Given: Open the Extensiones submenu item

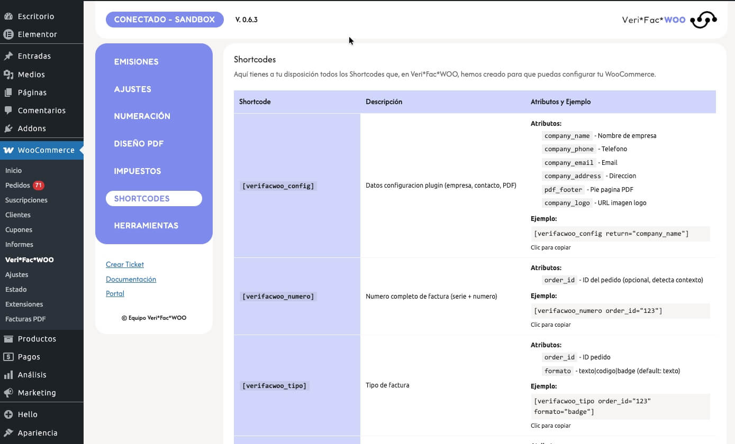Looking at the screenshot, I should [x=24, y=304].
